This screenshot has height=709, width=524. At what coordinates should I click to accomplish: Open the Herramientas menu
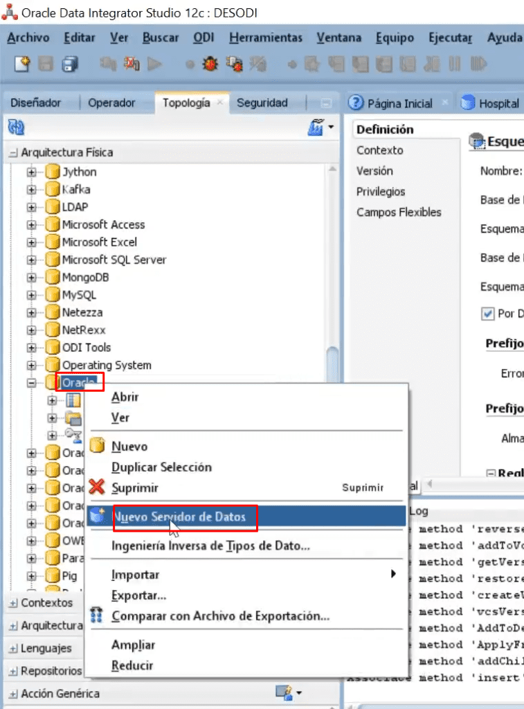(265, 37)
